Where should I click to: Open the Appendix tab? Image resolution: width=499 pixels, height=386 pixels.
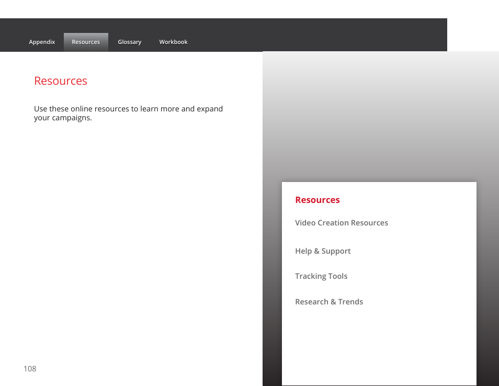(x=42, y=42)
